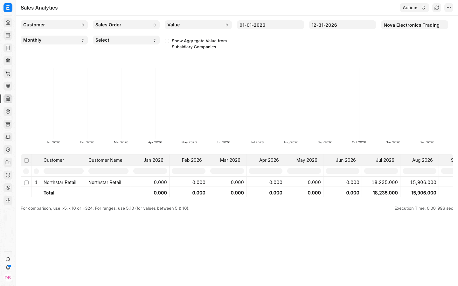Screen dimensions: 458x286
Task: Enable Show Aggregate Value from Subsidiary Companies
Action: [167, 41]
